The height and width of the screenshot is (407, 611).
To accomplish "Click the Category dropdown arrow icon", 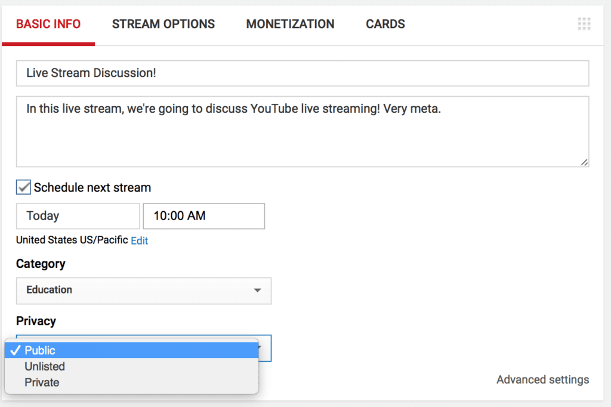I will (257, 291).
